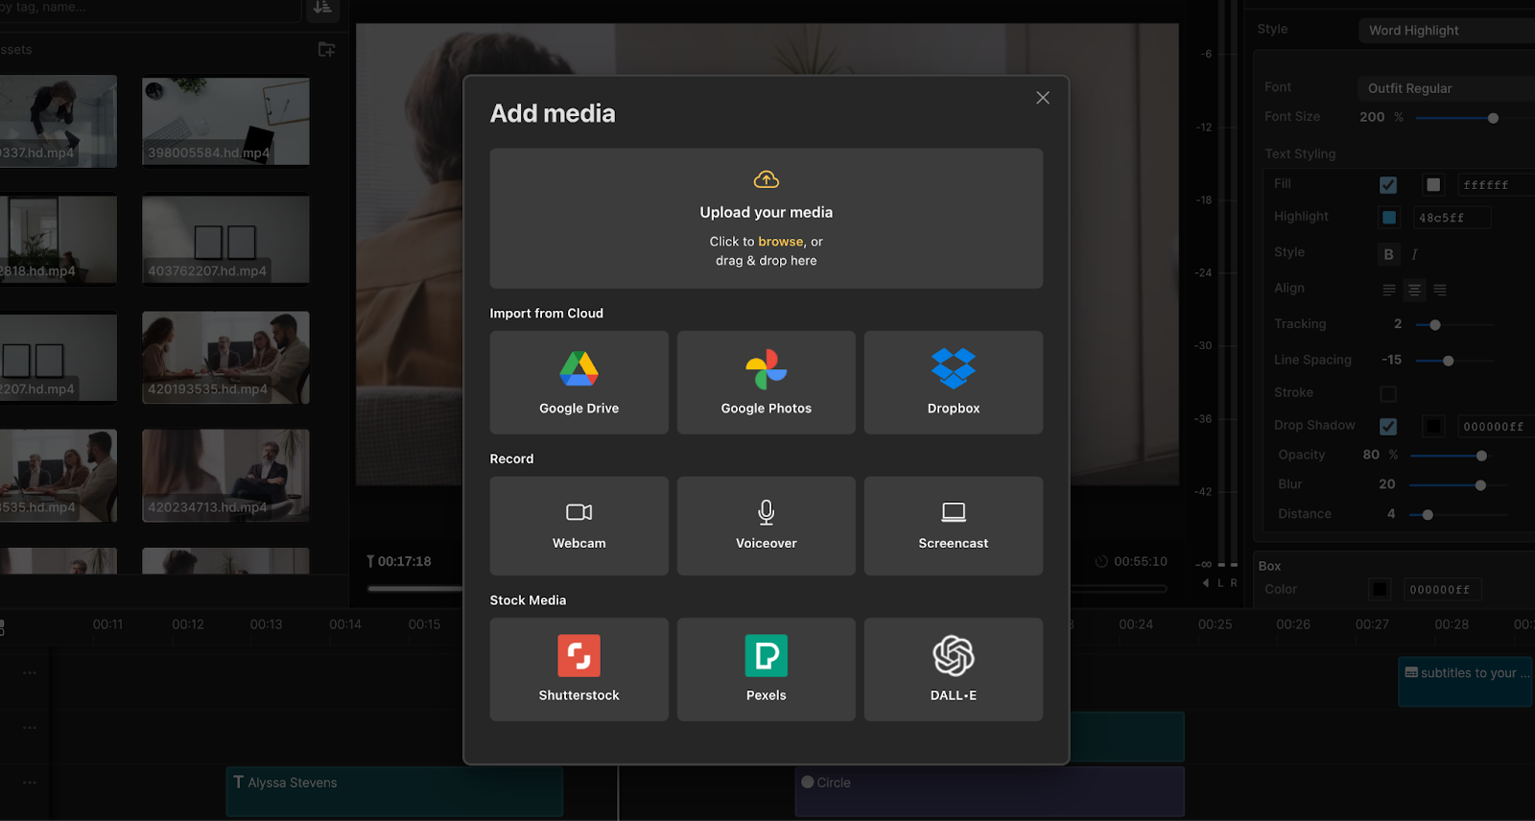
Task: Edit the Highlight hex value 48c5ff
Action: pyautogui.click(x=1452, y=218)
